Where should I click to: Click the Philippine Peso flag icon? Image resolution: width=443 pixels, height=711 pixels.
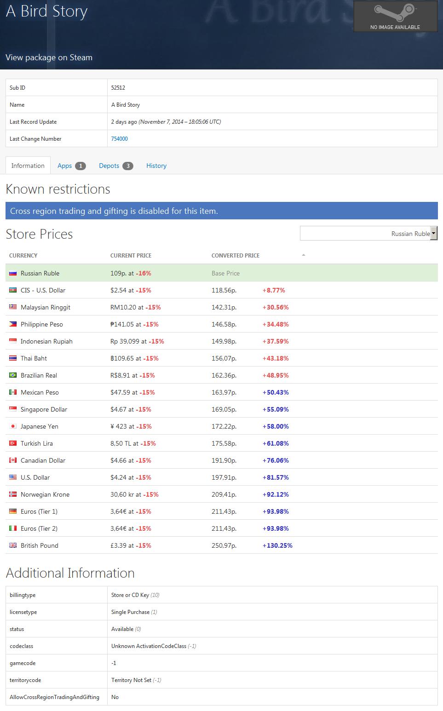click(x=13, y=324)
